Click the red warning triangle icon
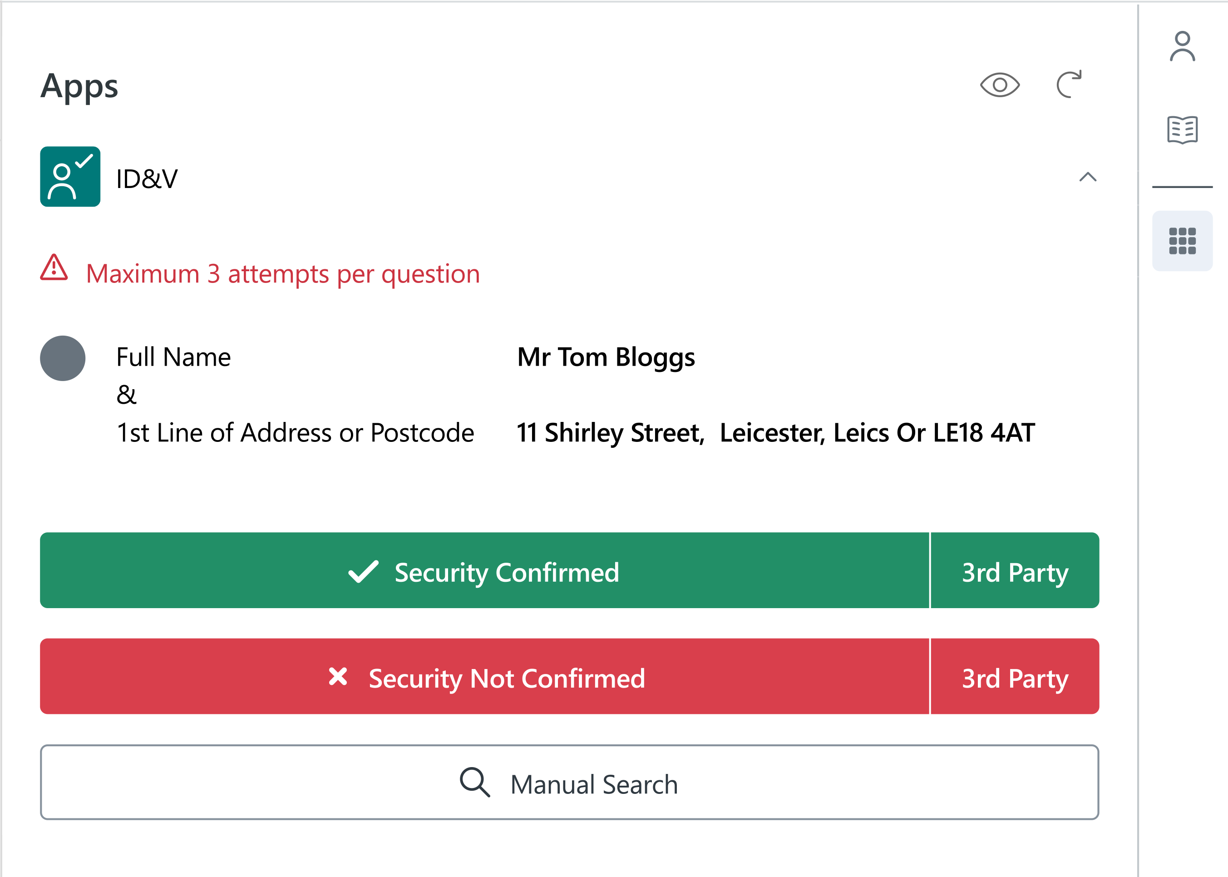The width and height of the screenshot is (1228, 877). click(x=54, y=268)
